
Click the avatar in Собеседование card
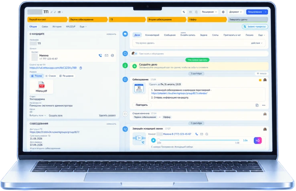[x=265, y=80]
